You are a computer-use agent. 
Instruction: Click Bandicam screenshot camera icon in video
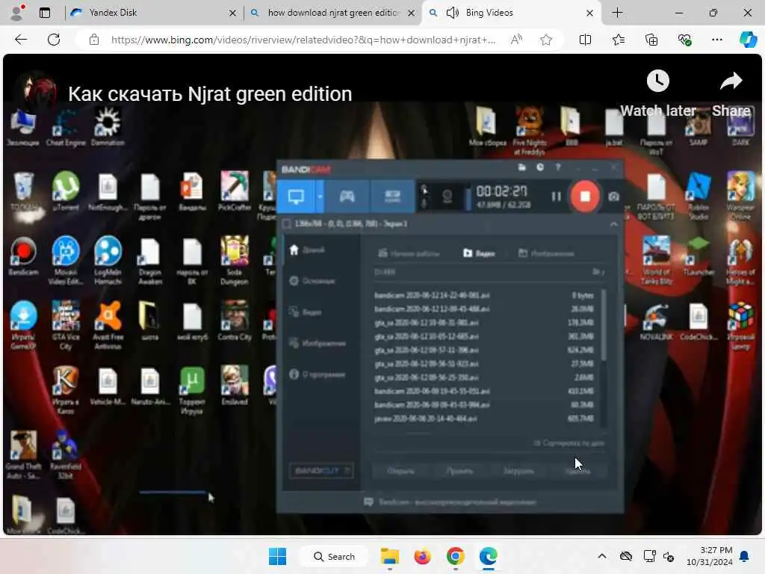[x=614, y=197]
